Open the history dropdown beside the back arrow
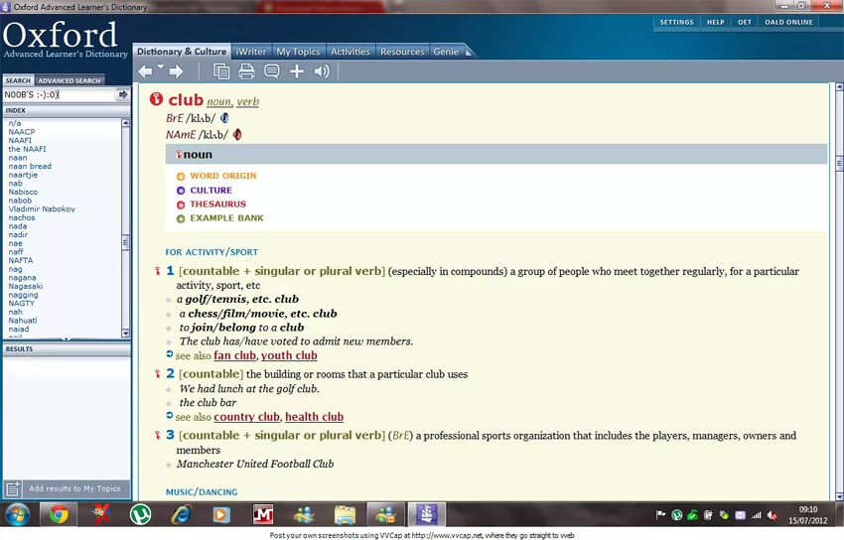The image size is (844, 540). 161,67
